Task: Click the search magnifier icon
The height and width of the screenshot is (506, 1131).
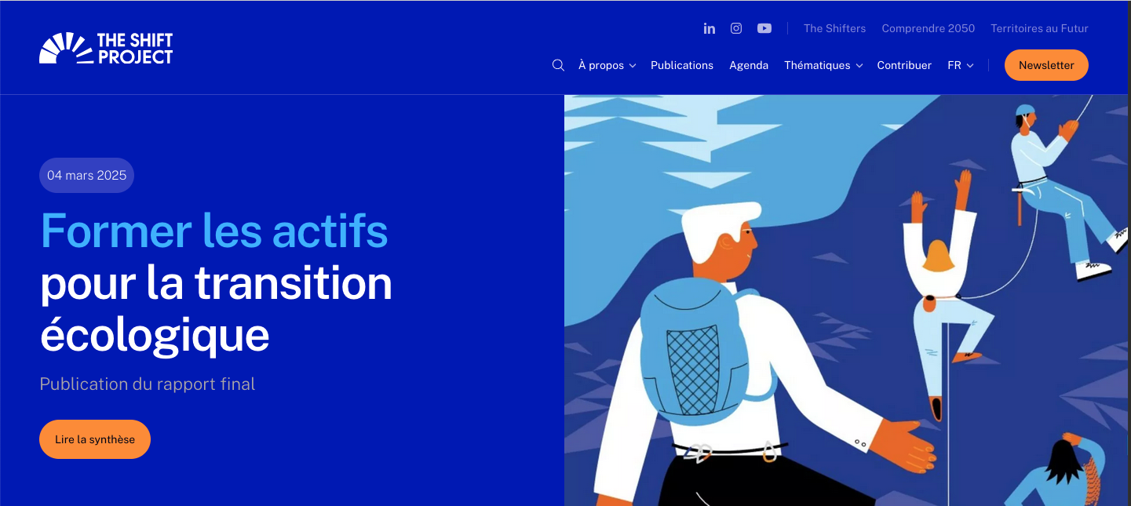Action: click(558, 65)
